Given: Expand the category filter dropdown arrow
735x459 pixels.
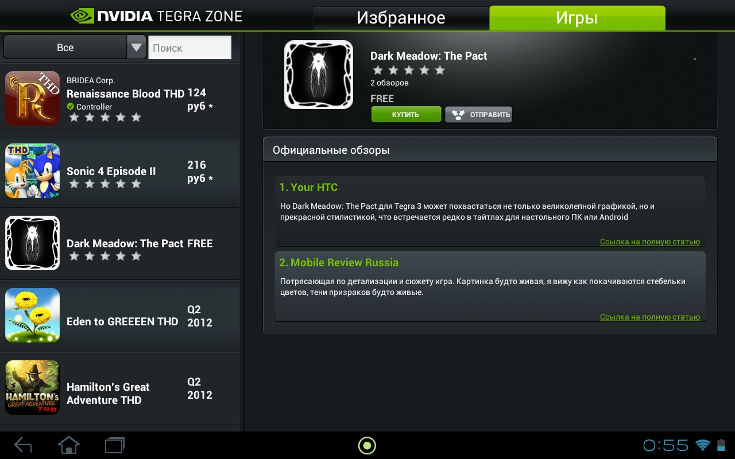Looking at the screenshot, I should 136,47.
